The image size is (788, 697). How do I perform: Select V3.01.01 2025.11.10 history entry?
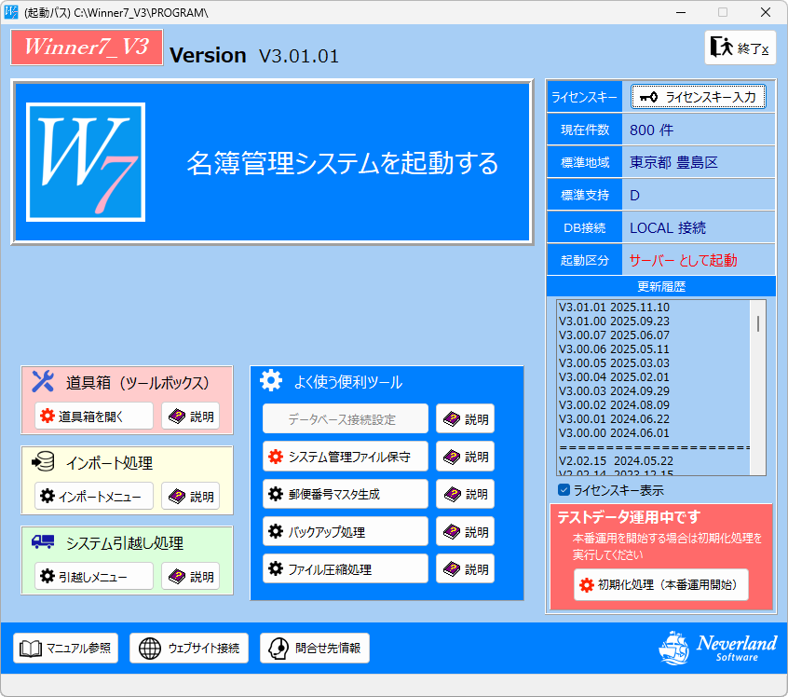pos(614,307)
